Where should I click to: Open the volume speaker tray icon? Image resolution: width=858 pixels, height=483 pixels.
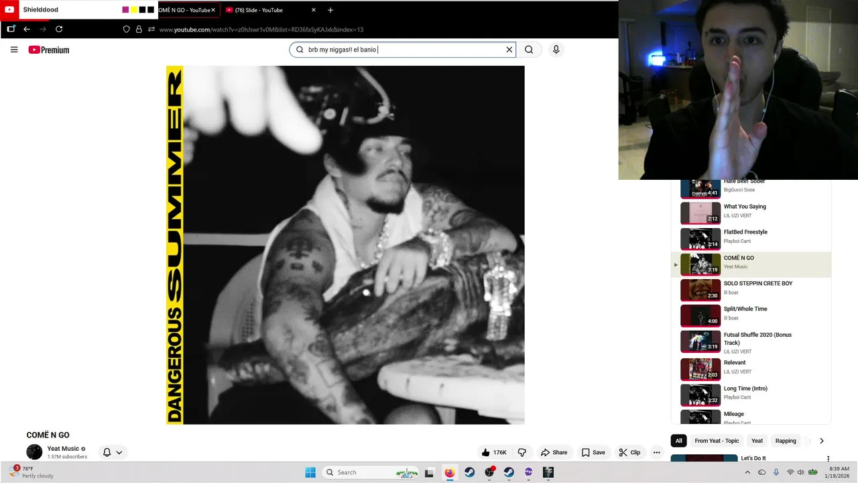click(x=800, y=472)
